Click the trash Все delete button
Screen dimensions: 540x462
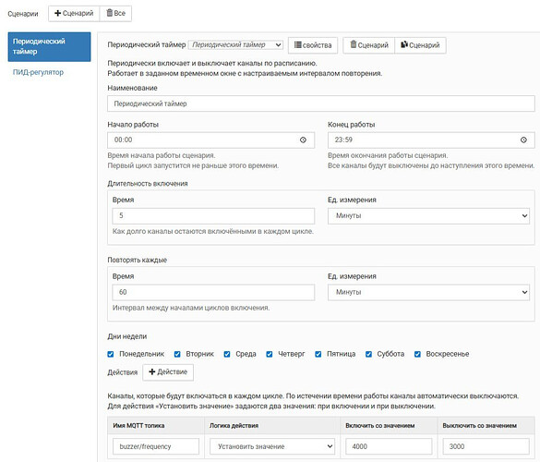click(x=115, y=14)
